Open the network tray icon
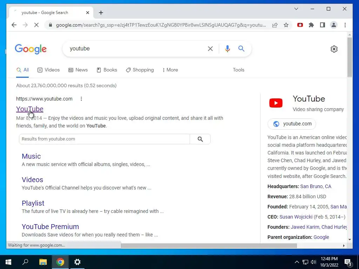 click(x=305, y=262)
